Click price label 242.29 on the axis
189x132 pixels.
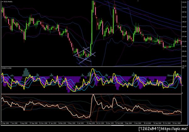click(x=184, y=66)
